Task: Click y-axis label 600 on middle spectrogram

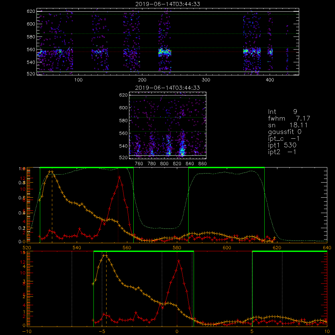Action: [124, 108]
